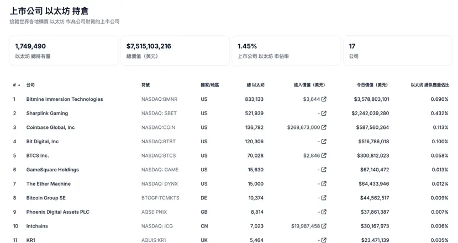Viewport: 458px width, 243px height.
Task: Open external link icon in BTCS Inc. row
Action: pyautogui.click(x=324, y=155)
